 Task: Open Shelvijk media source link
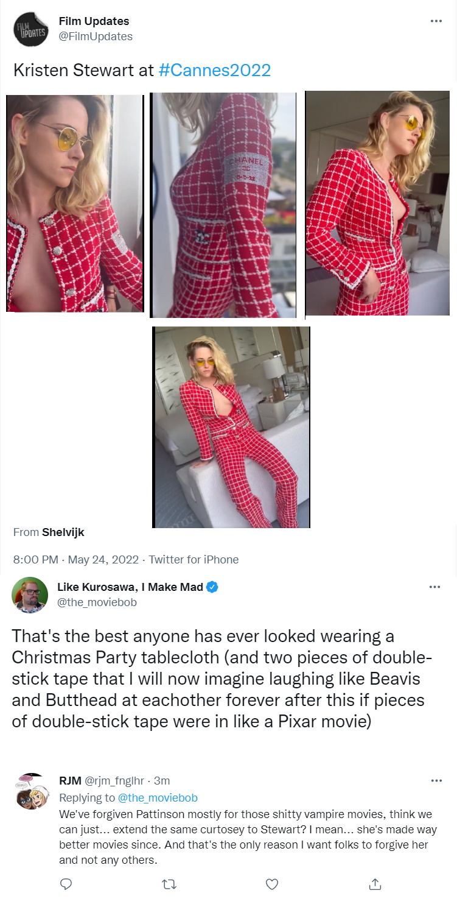63,532
